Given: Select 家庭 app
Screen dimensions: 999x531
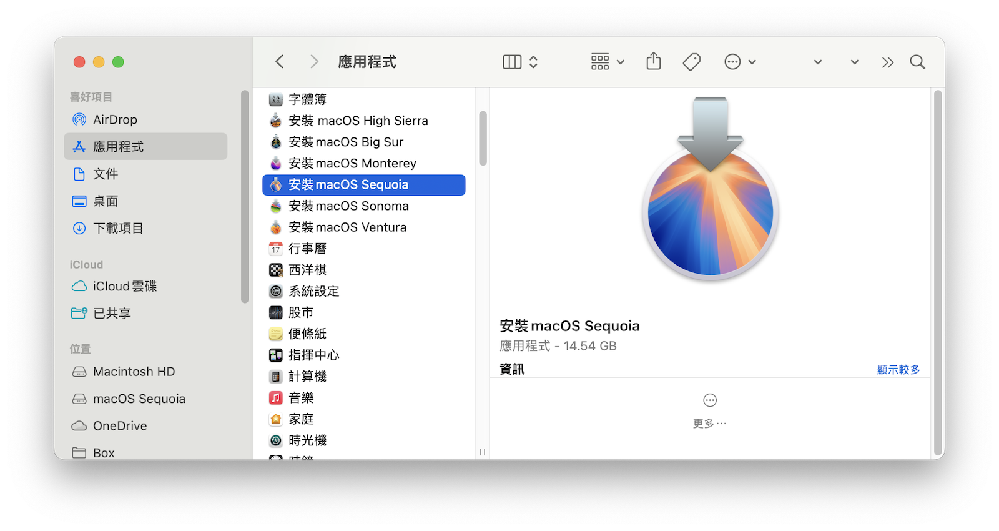Looking at the screenshot, I should [364, 419].
